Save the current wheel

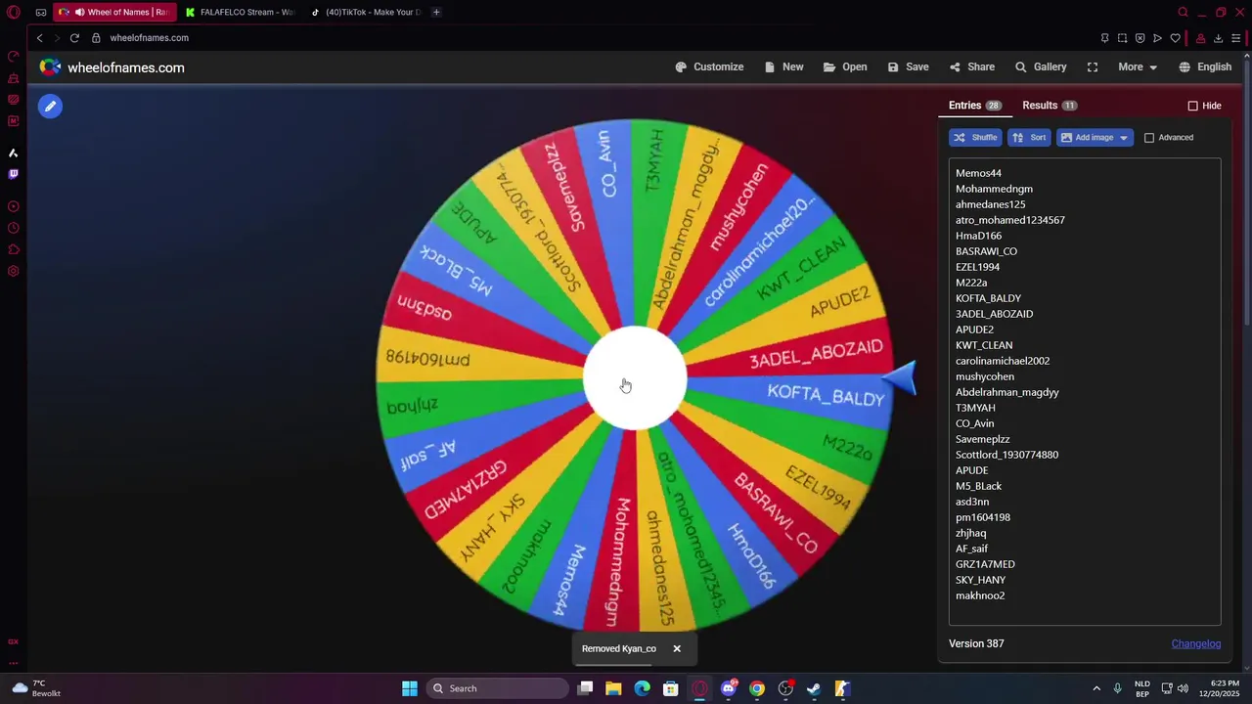[908, 66]
